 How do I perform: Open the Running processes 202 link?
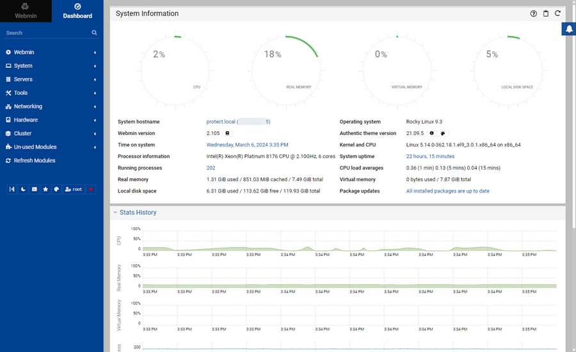point(211,168)
